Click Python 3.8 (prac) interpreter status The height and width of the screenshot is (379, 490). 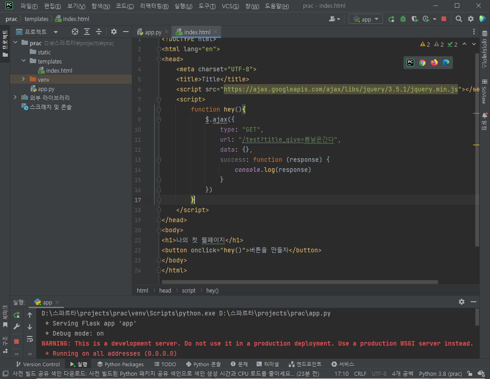(x=440, y=374)
